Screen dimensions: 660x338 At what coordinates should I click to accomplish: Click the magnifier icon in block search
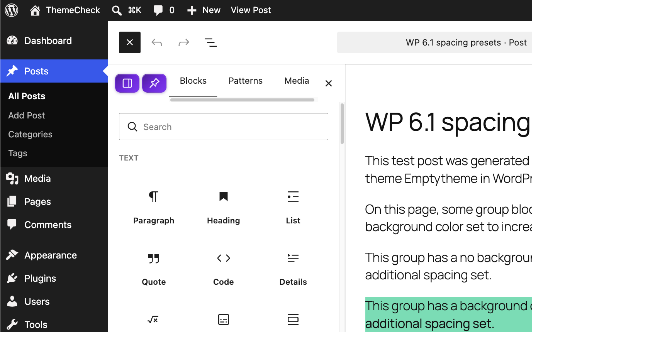[x=132, y=127]
